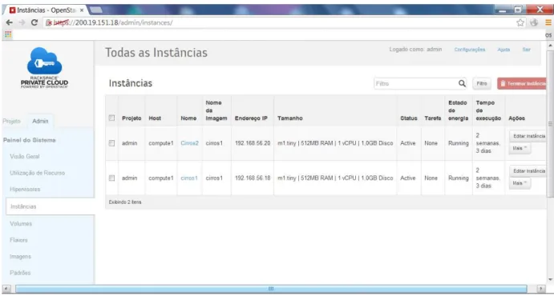
Task: Open Utilização de Recurso in sidebar
Action: [x=37, y=173]
